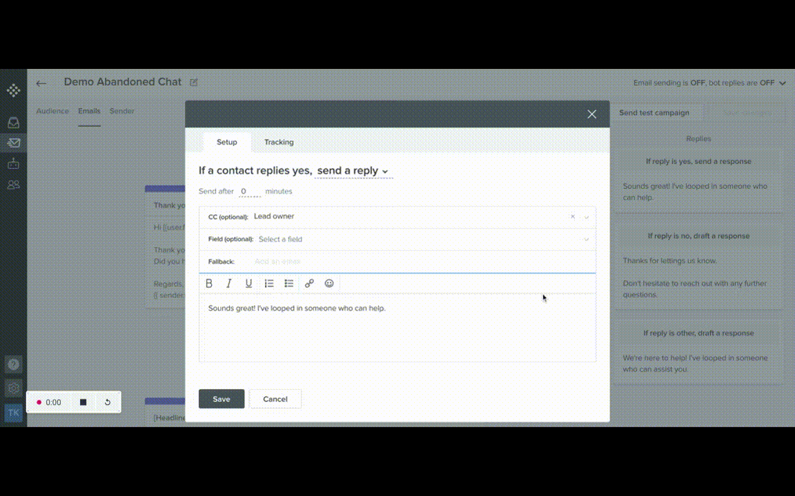Add a hyperlink using the link icon
The width and height of the screenshot is (795, 496).
click(309, 283)
